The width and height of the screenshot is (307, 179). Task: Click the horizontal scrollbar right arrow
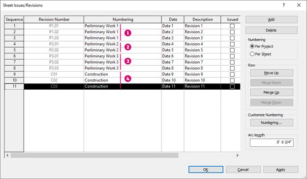point(237,155)
